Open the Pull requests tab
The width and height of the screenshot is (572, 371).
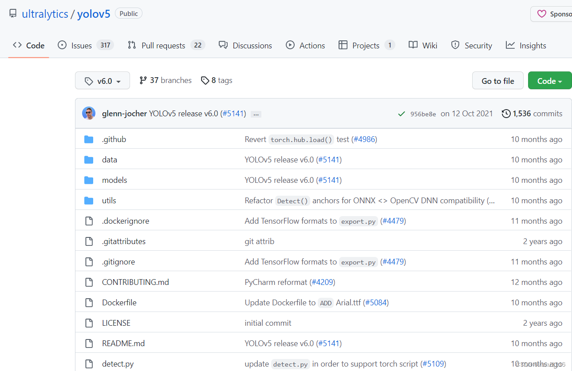coord(166,45)
